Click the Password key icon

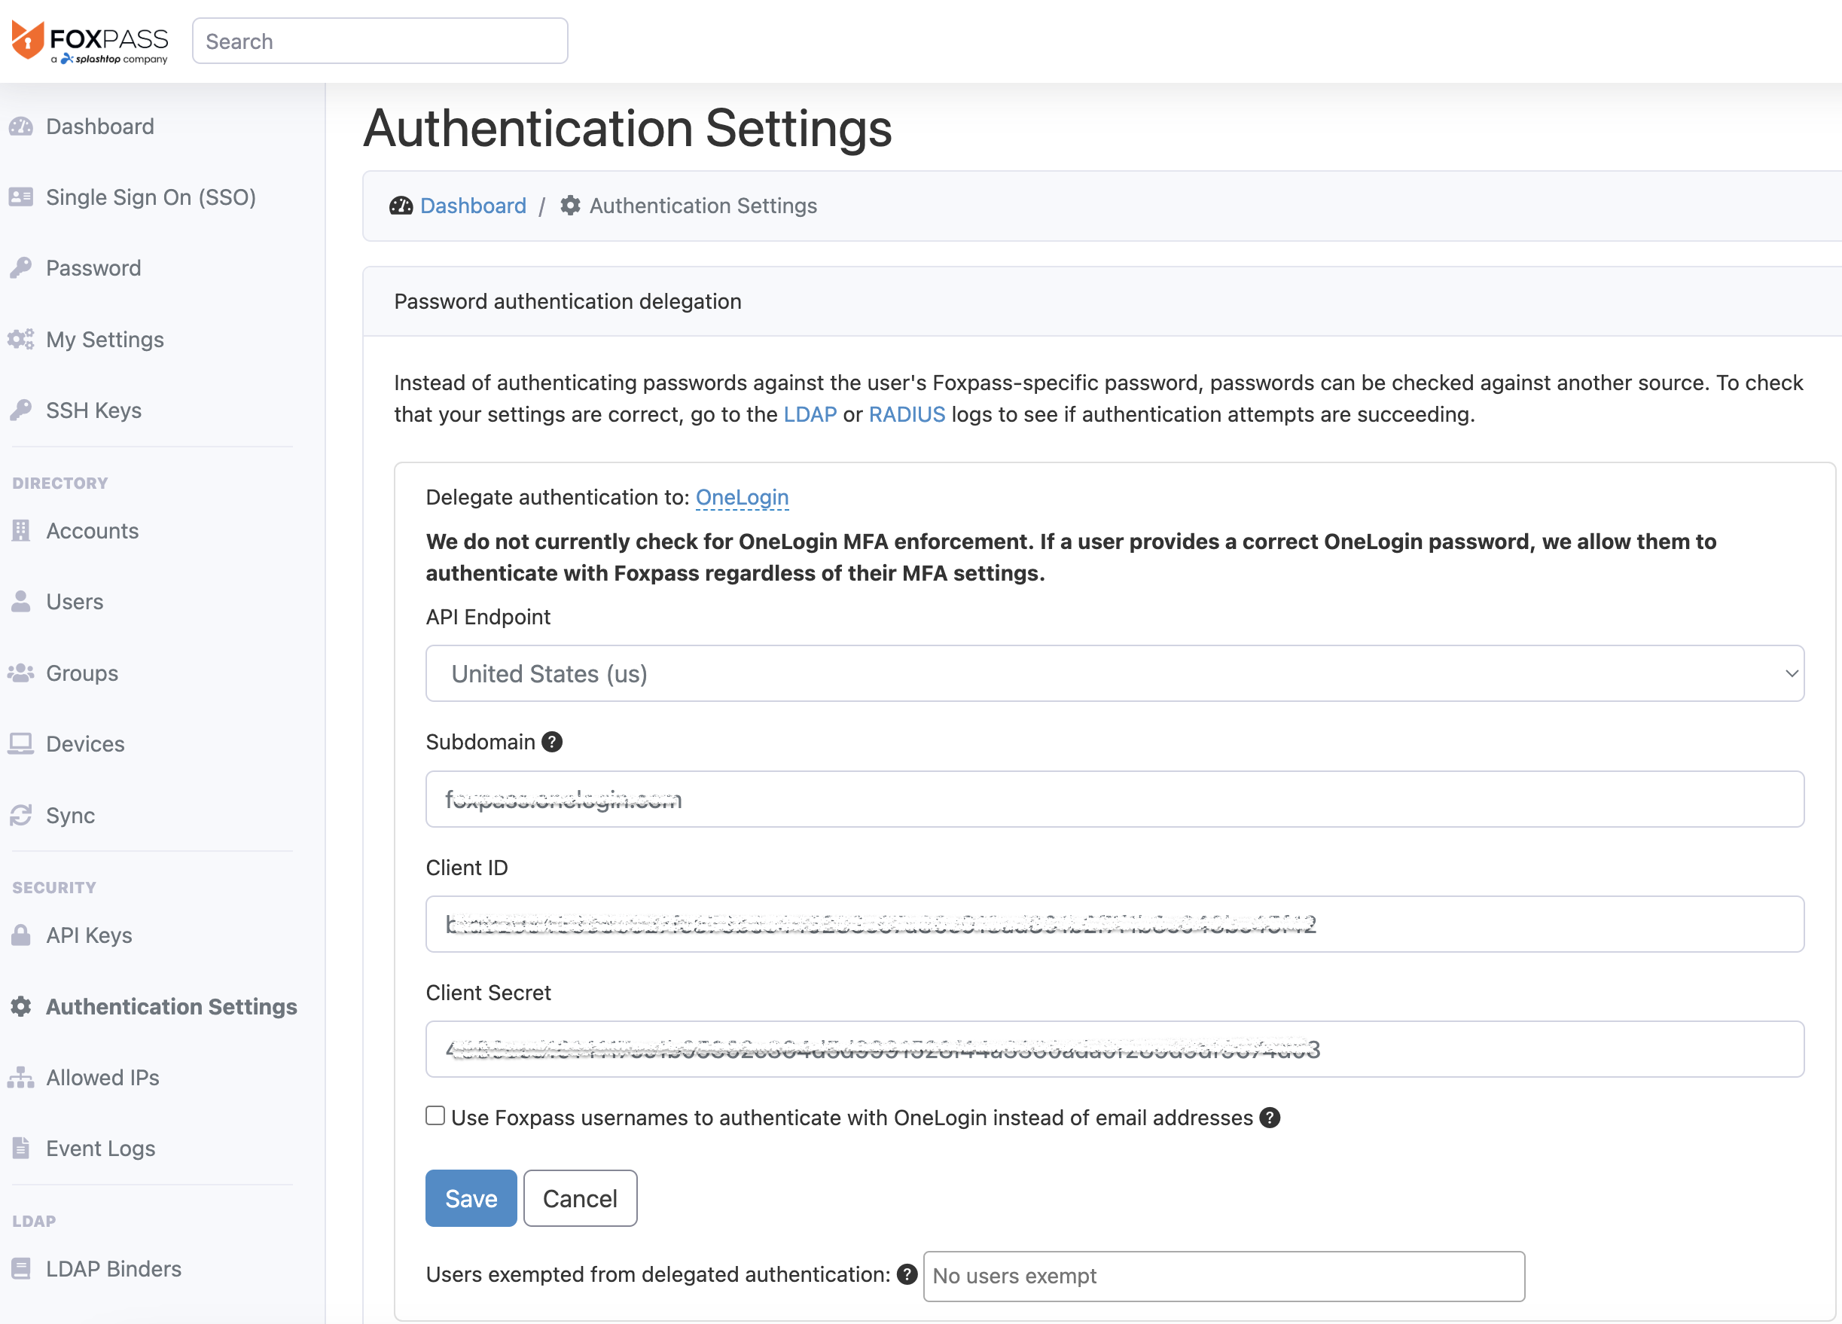tap(21, 268)
